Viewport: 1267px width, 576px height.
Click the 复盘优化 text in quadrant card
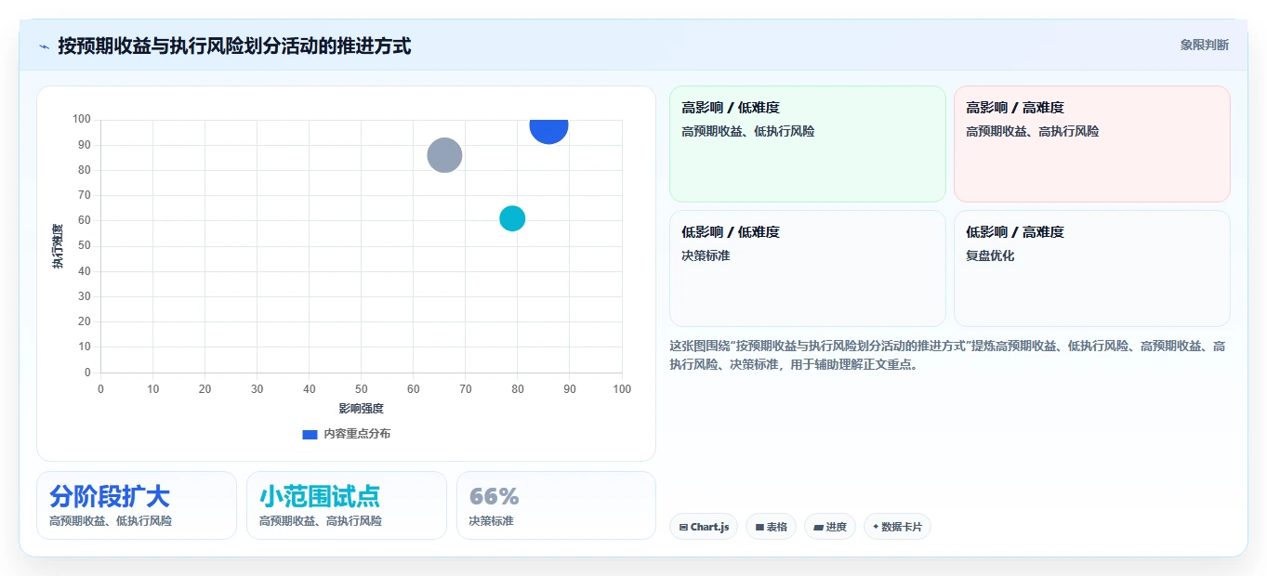point(990,255)
